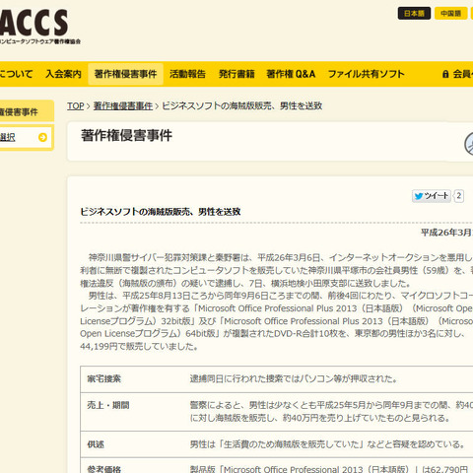The height and width of the screenshot is (473, 473).
Task: Follow the 著作権侵害事件 breadcrumb link
Action: (123, 106)
